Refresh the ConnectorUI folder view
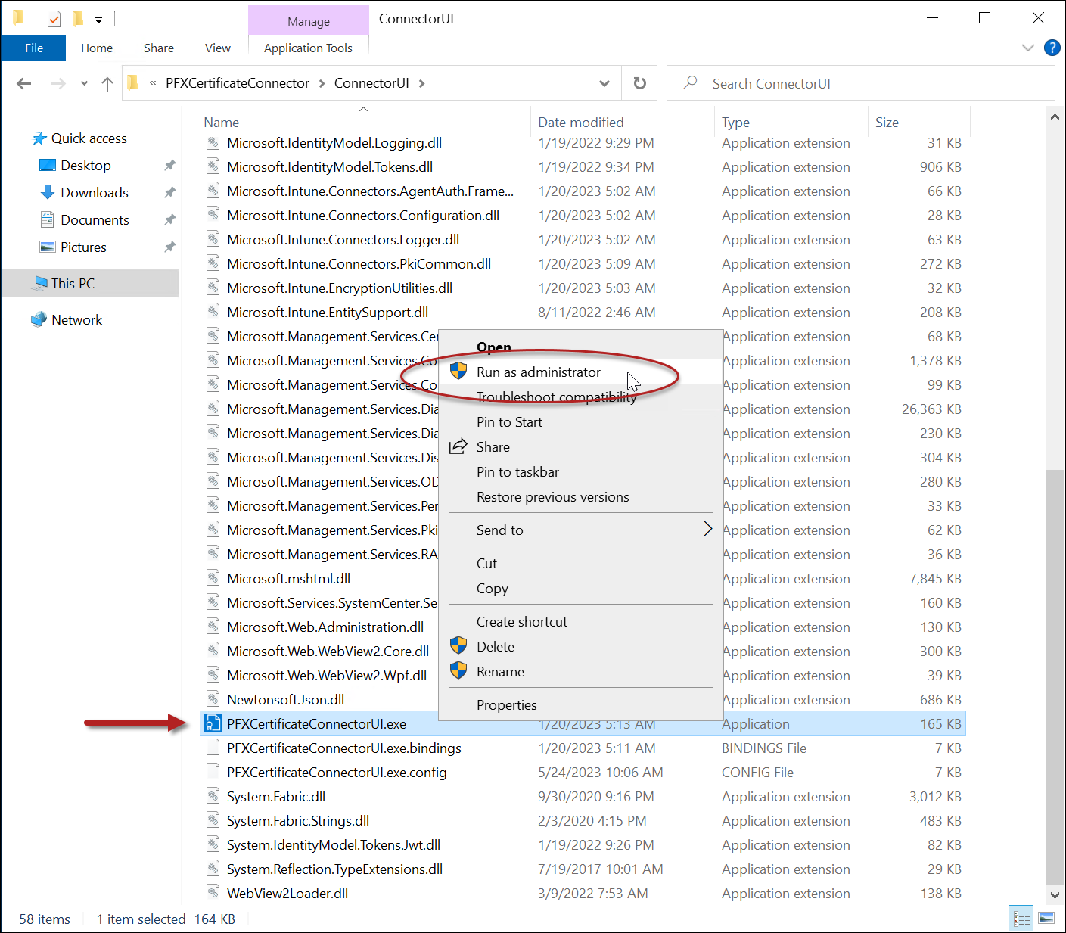This screenshot has height=933, width=1066. click(x=639, y=83)
